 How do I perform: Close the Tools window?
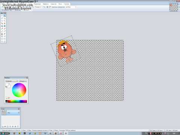(x=5, y=13)
